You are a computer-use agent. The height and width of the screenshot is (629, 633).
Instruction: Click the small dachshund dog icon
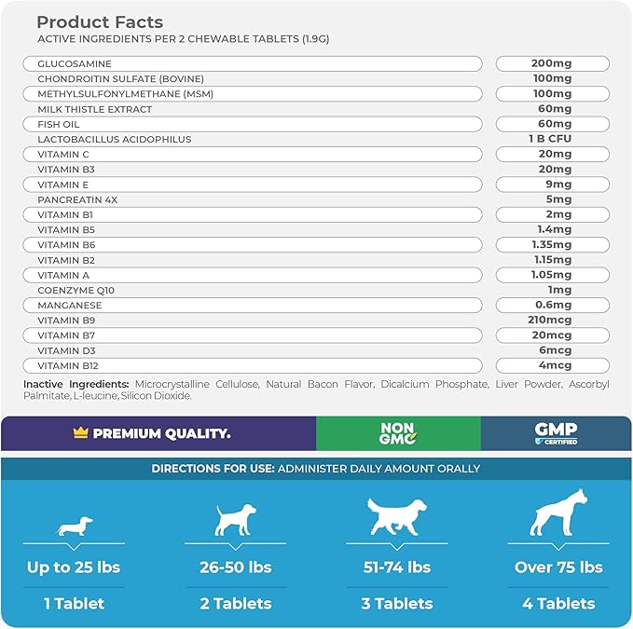click(75, 526)
